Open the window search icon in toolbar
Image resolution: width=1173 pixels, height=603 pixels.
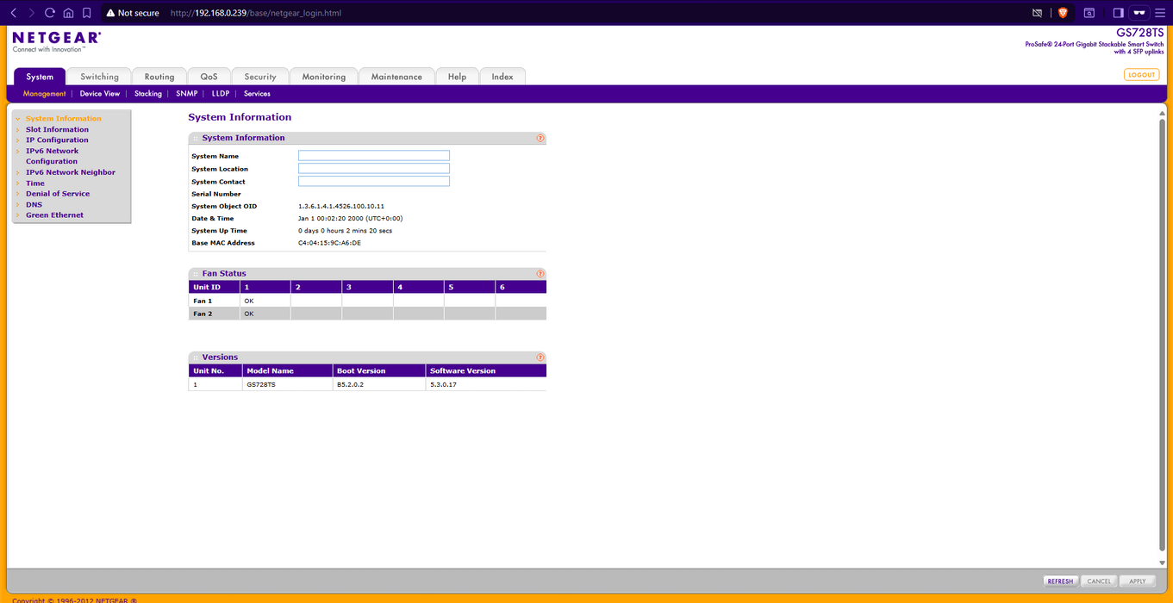1089,13
